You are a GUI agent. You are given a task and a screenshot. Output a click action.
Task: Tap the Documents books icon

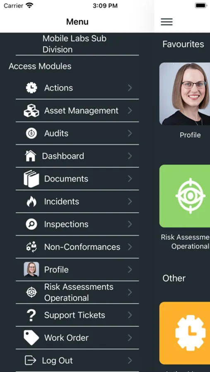31,179
